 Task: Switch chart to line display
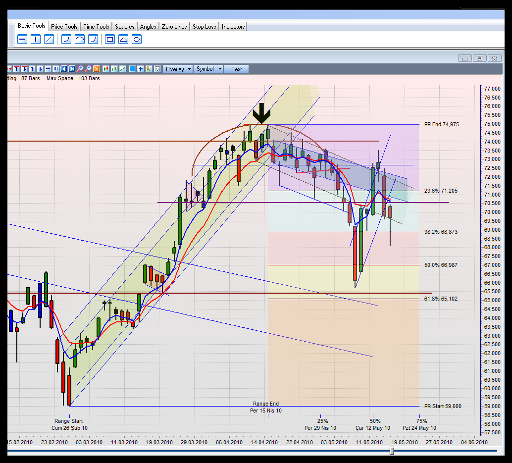coord(123,69)
